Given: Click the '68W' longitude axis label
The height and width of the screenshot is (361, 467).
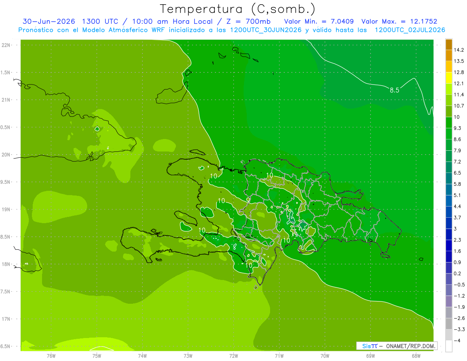Looking at the screenshot, I should pyautogui.click(x=416, y=356).
